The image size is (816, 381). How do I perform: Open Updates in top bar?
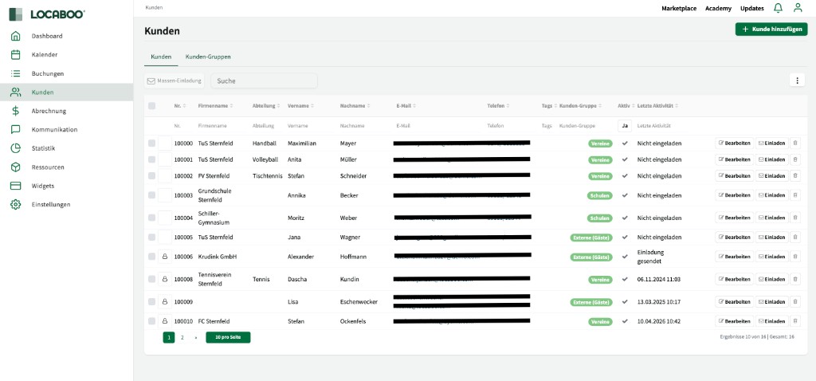pyautogui.click(x=752, y=8)
